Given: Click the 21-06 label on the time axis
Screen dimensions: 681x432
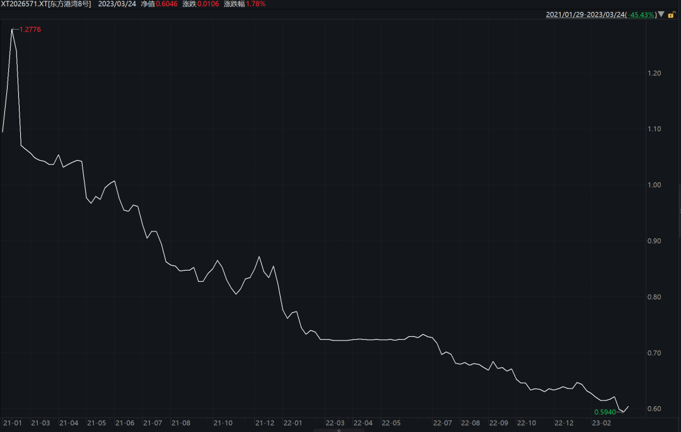Looking at the screenshot, I should click(125, 423).
